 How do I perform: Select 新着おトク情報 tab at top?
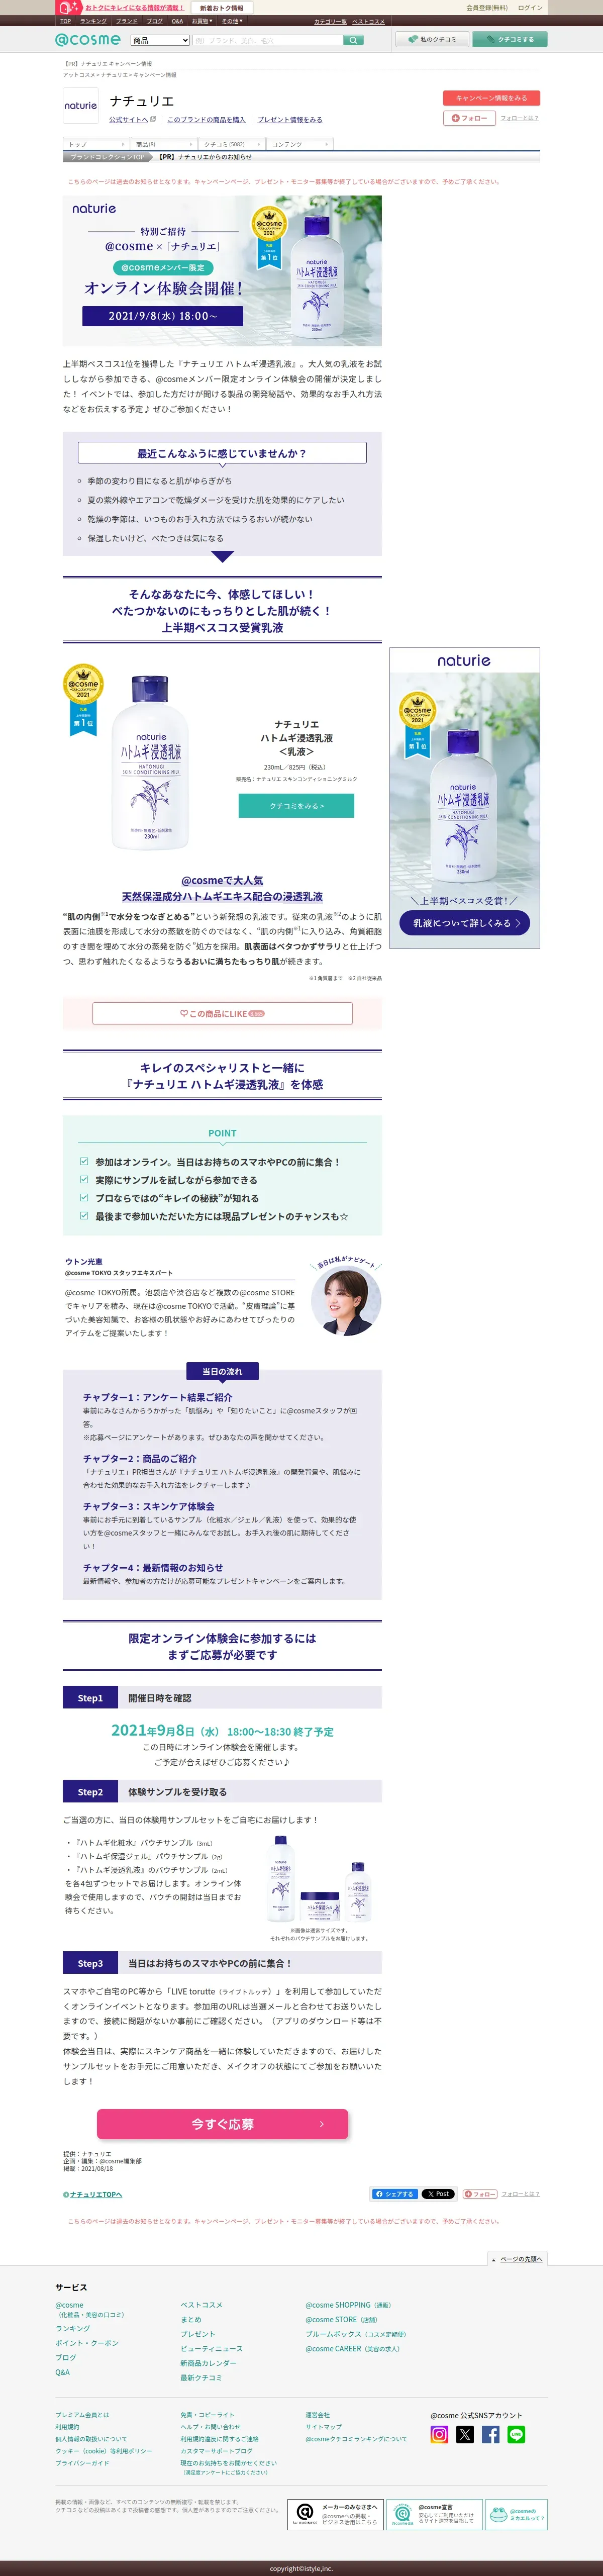(x=221, y=7)
